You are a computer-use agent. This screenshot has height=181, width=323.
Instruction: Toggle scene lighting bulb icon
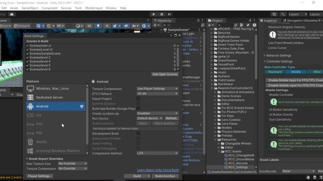98,26
